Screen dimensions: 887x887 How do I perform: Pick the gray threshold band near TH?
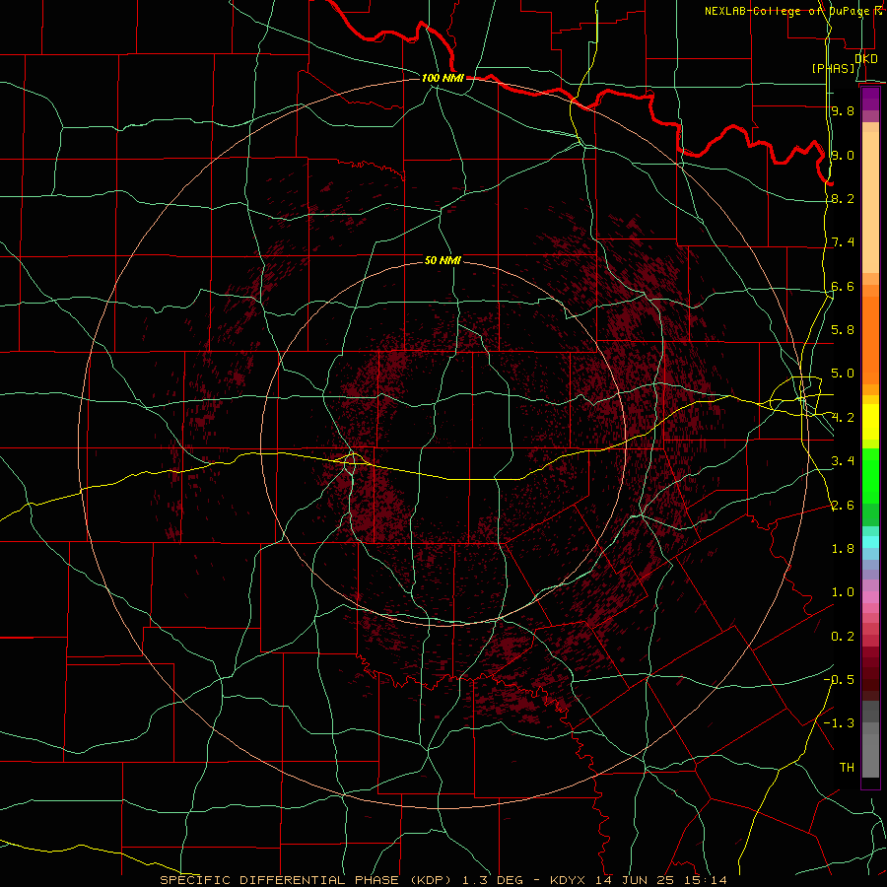(x=870, y=755)
